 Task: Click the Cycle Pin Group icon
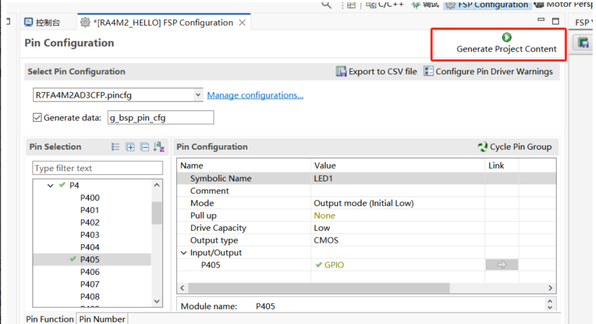point(482,147)
